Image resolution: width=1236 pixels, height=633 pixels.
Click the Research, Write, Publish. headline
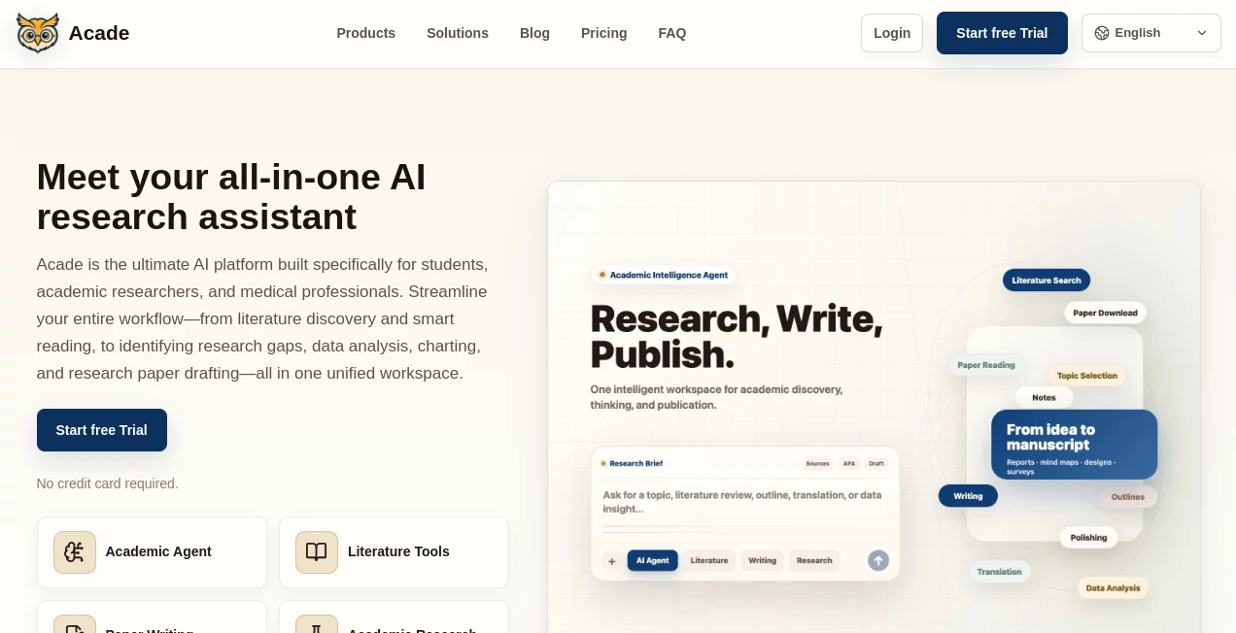(x=737, y=337)
